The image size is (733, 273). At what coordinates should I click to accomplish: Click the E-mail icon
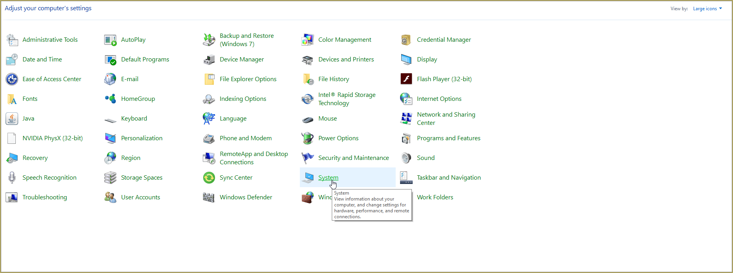coord(110,79)
